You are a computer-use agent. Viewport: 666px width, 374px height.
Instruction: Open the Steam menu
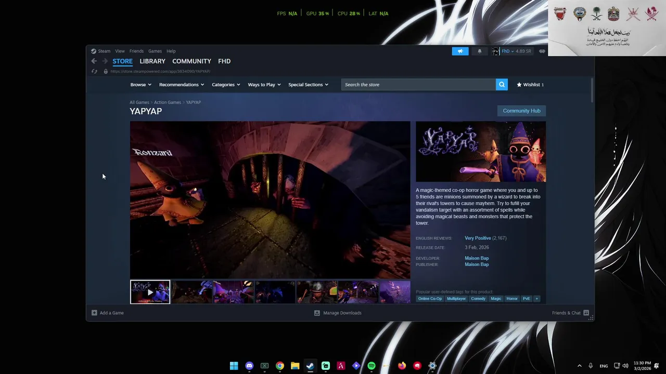point(104,51)
